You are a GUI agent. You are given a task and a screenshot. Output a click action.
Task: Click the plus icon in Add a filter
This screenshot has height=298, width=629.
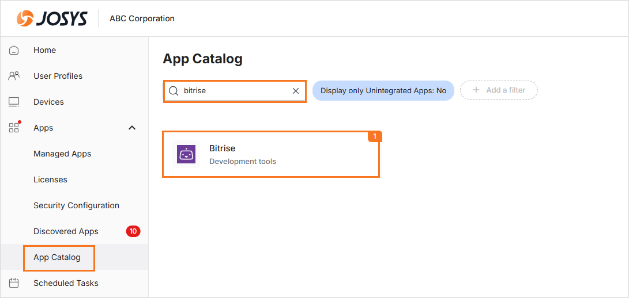(x=476, y=90)
